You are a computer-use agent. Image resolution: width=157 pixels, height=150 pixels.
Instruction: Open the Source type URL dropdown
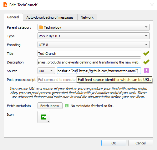46,71
